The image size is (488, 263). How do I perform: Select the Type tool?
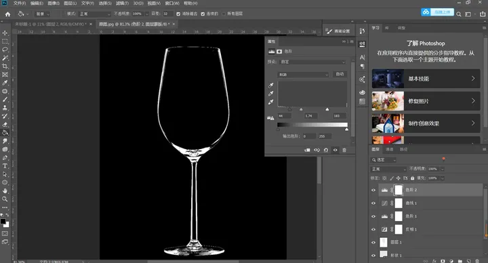(5, 166)
